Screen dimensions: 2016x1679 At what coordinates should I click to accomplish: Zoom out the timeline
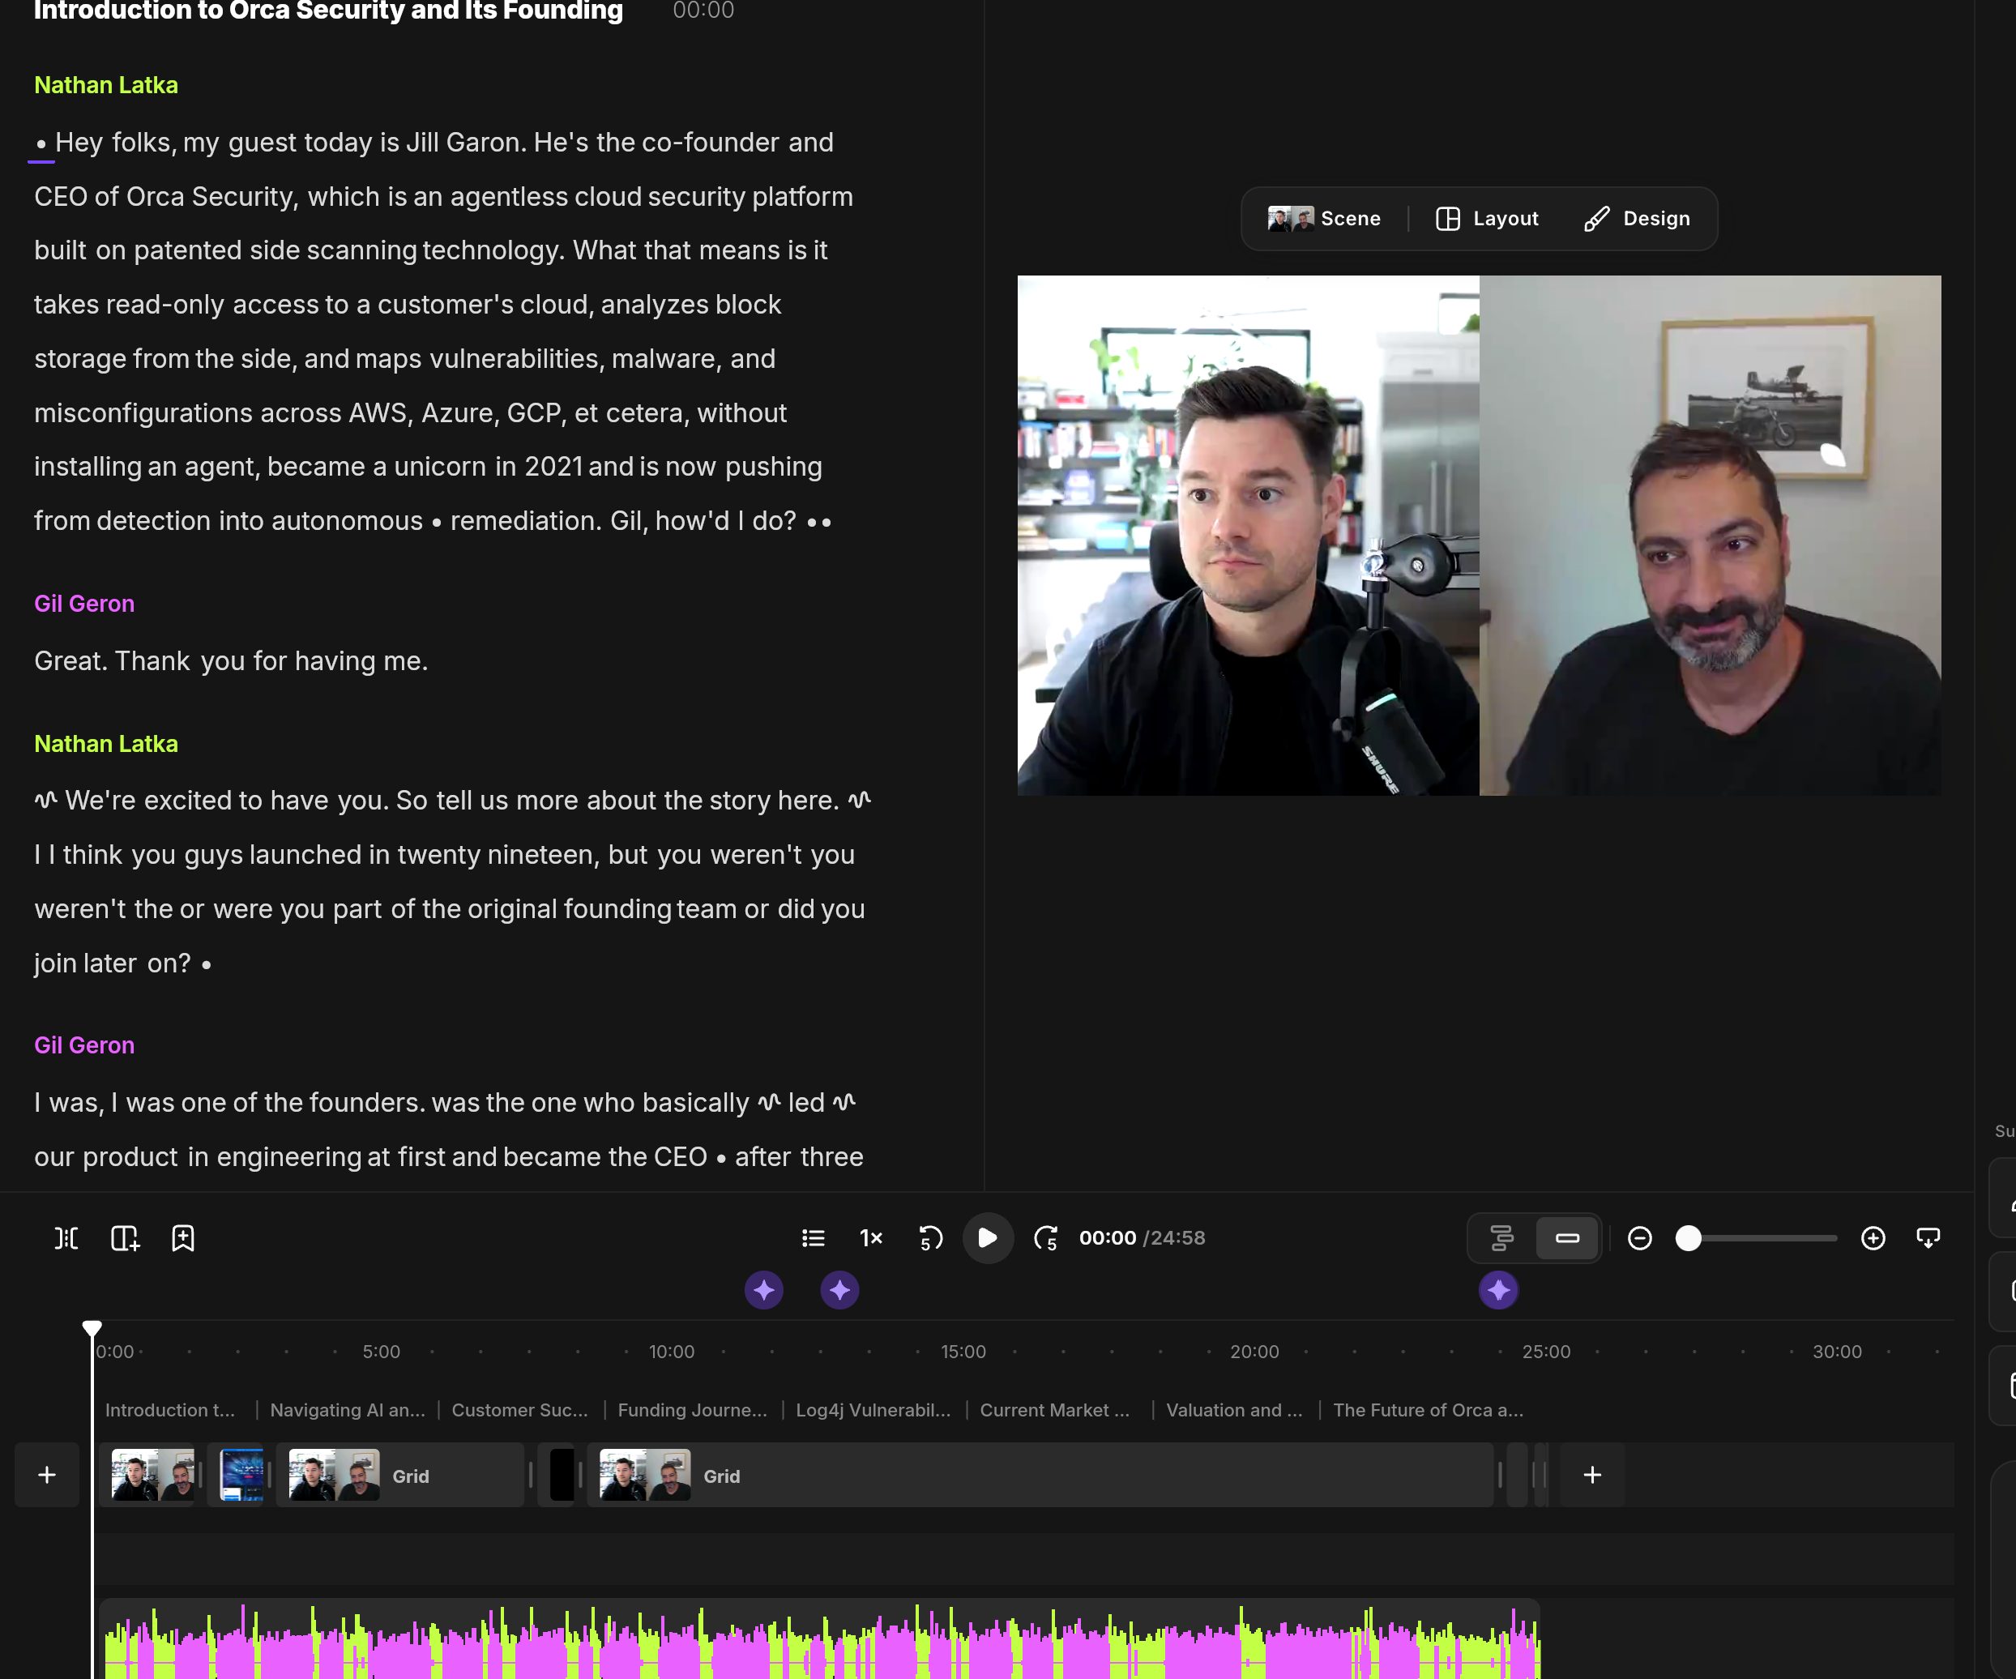click(x=1640, y=1238)
